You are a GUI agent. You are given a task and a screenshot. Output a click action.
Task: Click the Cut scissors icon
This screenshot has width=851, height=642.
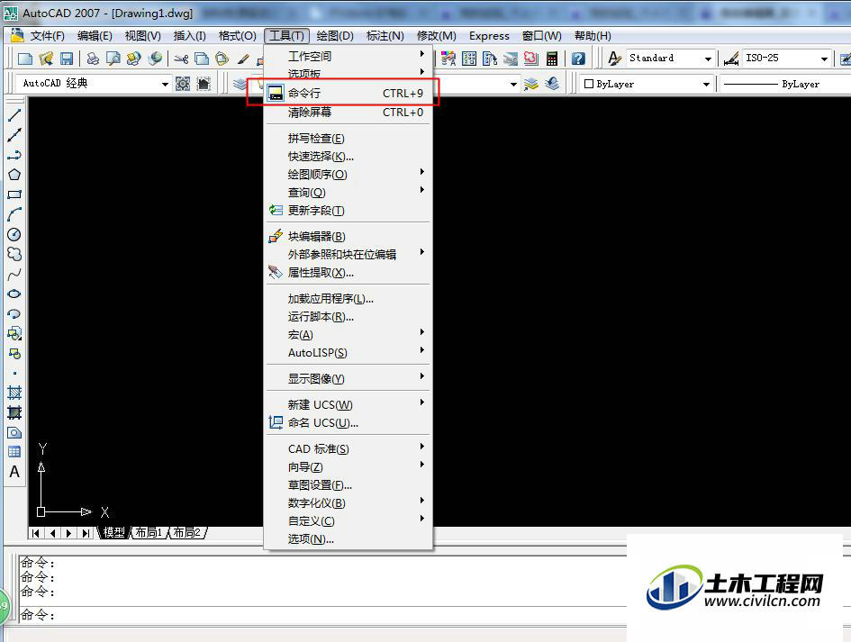(x=181, y=58)
